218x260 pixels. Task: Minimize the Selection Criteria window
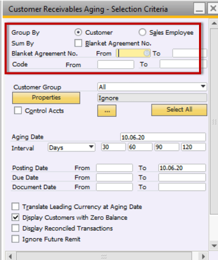pos(199,8)
